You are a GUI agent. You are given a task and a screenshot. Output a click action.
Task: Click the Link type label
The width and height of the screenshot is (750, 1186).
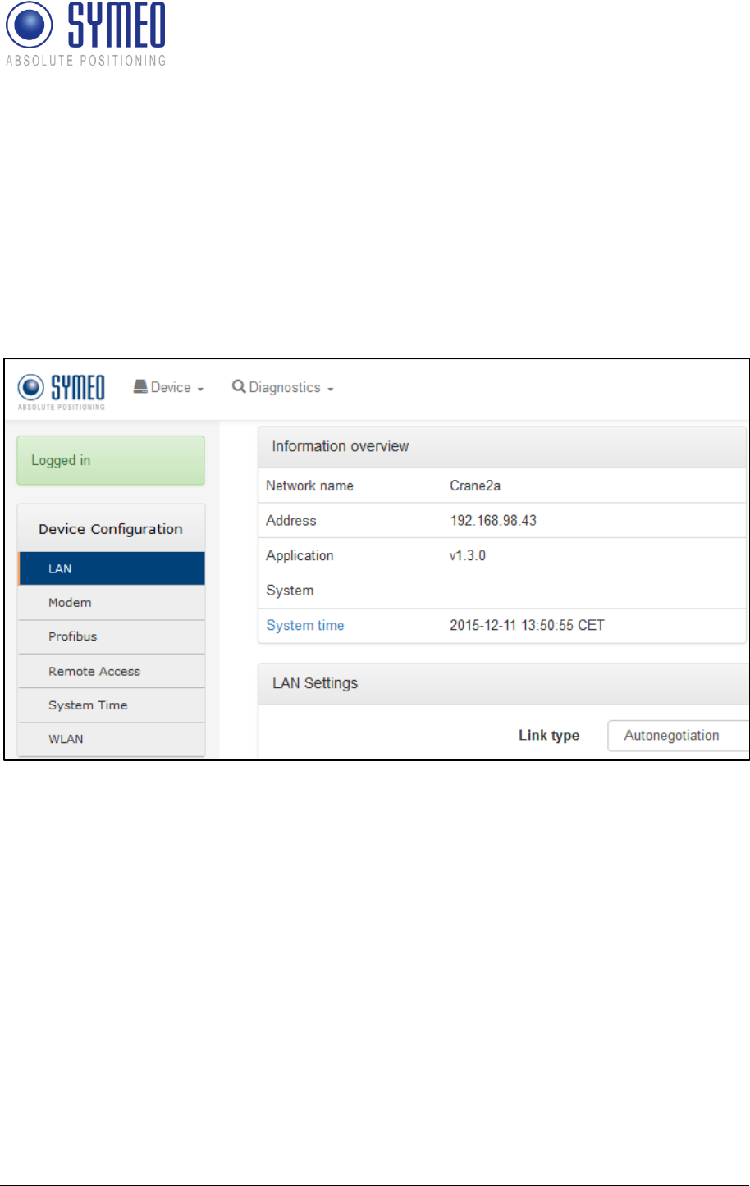coord(549,736)
